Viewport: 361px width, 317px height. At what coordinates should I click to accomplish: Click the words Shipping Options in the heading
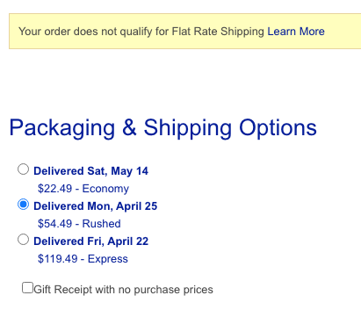coord(230,128)
